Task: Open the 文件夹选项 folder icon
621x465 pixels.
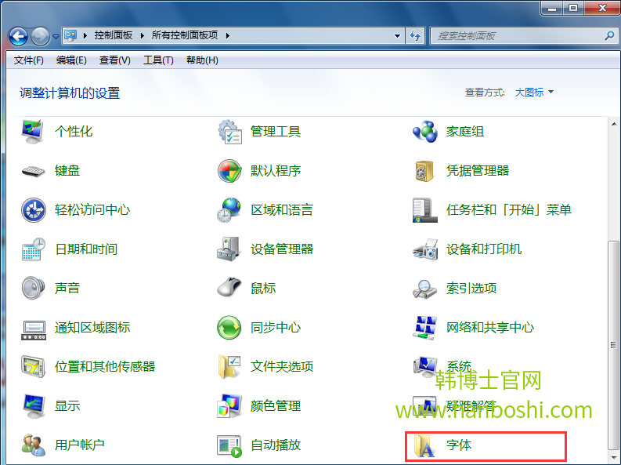Action: pos(229,367)
